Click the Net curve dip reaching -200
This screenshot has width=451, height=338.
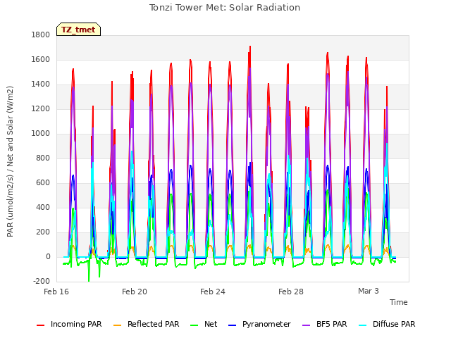point(89,280)
